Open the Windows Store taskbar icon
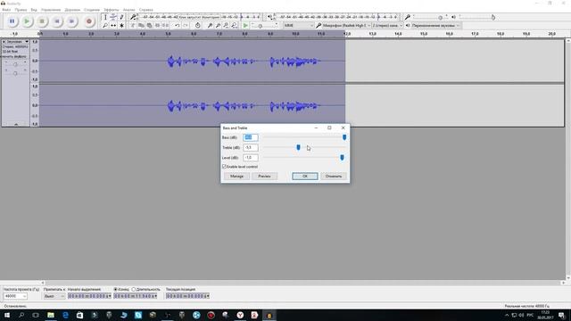This screenshot has width=571, height=321. [79, 315]
